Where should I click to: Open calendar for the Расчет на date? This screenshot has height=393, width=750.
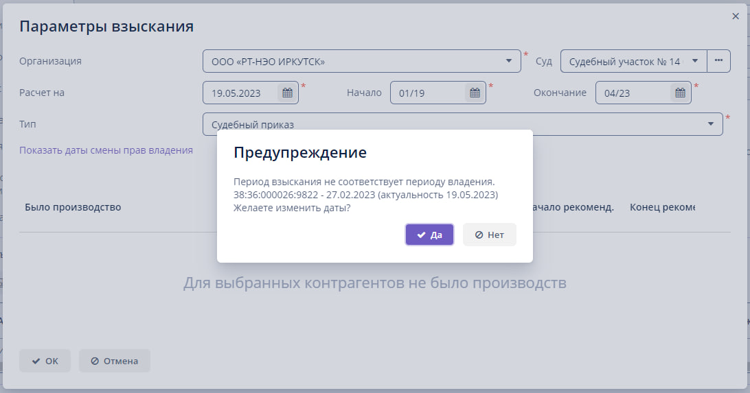point(288,93)
